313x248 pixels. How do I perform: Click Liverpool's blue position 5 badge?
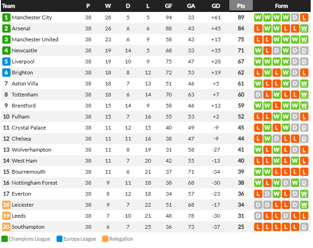(x=6, y=62)
